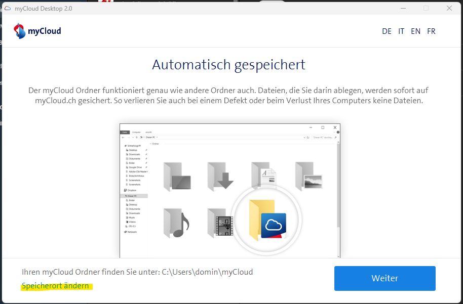
Task: Click the highlighted myCloud folder icon
Action: point(267,221)
